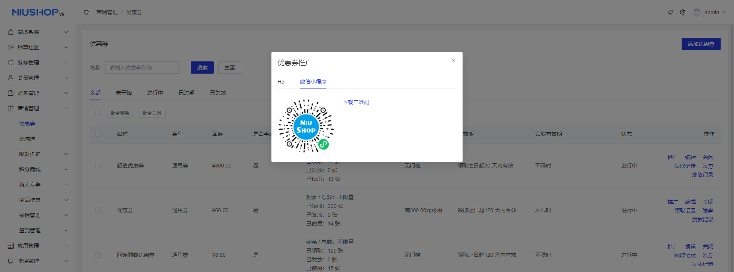
Task: Click 推广 for 回馈顾客优惠券 row
Action: click(x=673, y=246)
